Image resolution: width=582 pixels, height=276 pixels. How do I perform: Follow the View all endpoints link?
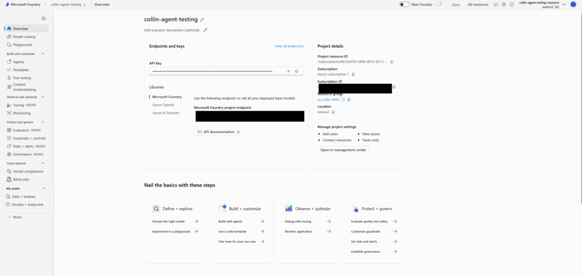(x=289, y=46)
